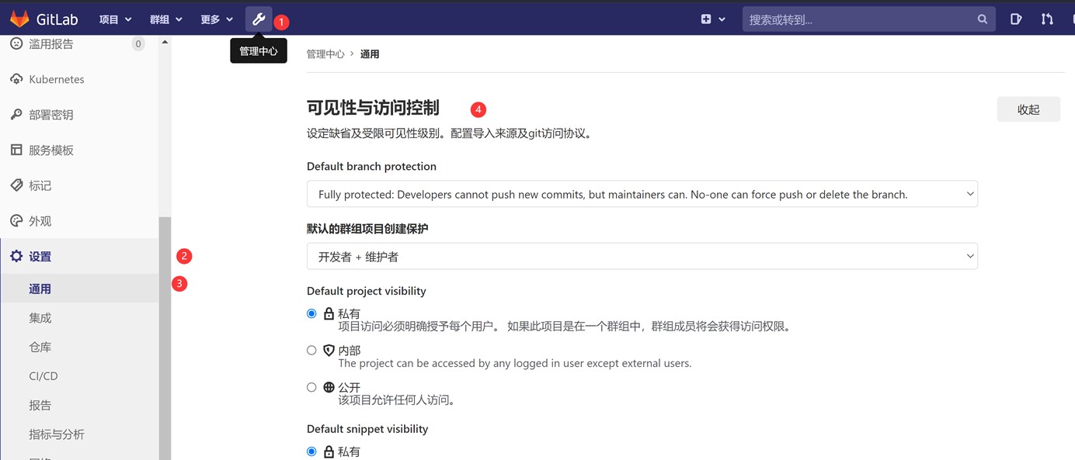Click the admin area wrench icon
Viewport: 1075px width, 460px height.
click(259, 19)
